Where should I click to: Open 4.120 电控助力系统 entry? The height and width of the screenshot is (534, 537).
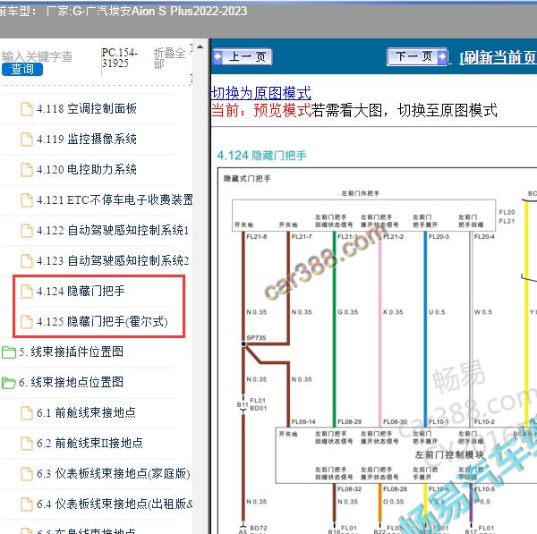(x=86, y=169)
